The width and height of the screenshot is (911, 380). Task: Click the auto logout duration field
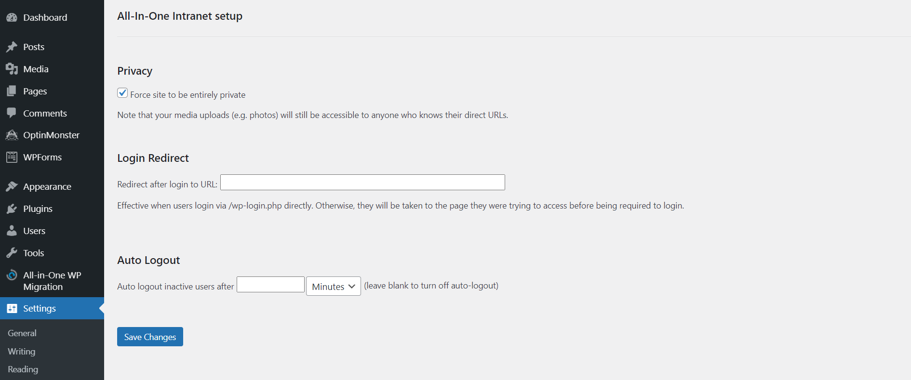pyautogui.click(x=270, y=285)
